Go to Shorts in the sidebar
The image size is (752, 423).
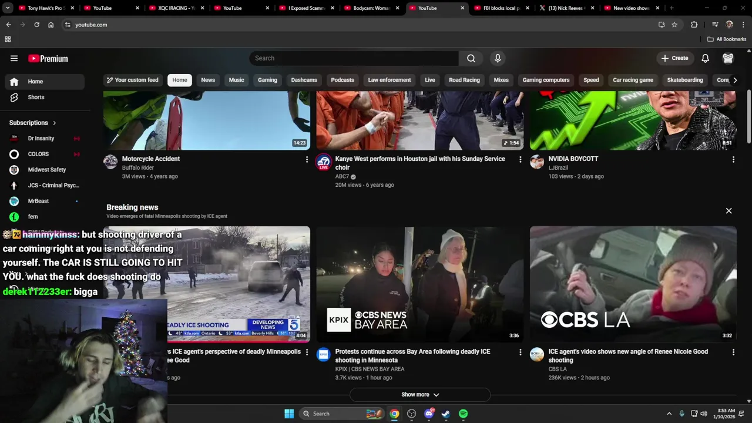(x=45, y=97)
